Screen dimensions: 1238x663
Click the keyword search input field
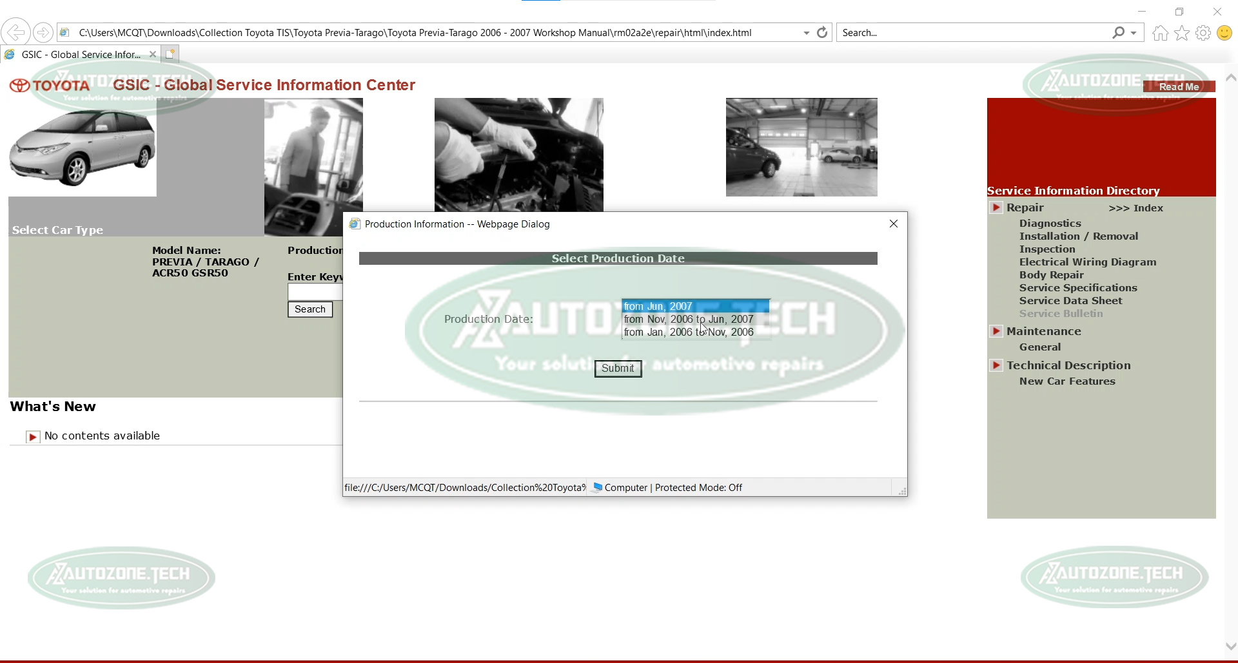tap(314, 292)
